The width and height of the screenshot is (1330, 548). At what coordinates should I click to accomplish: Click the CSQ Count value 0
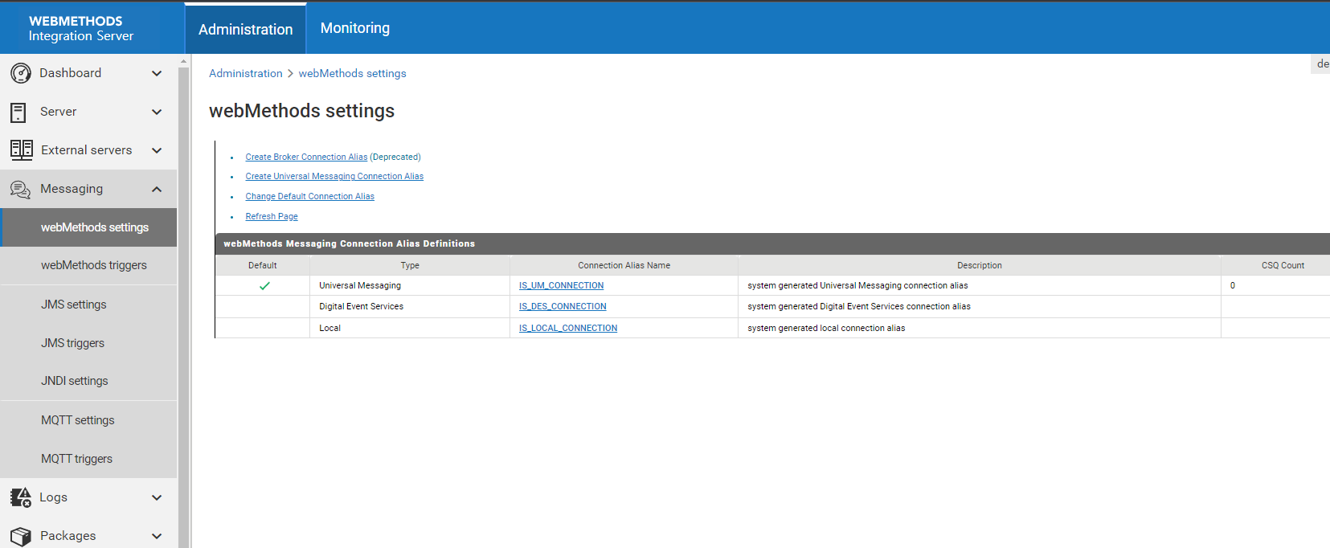[1233, 286]
